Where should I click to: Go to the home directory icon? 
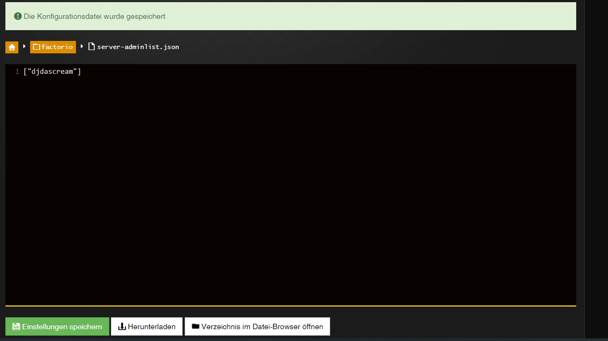tap(12, 47)
